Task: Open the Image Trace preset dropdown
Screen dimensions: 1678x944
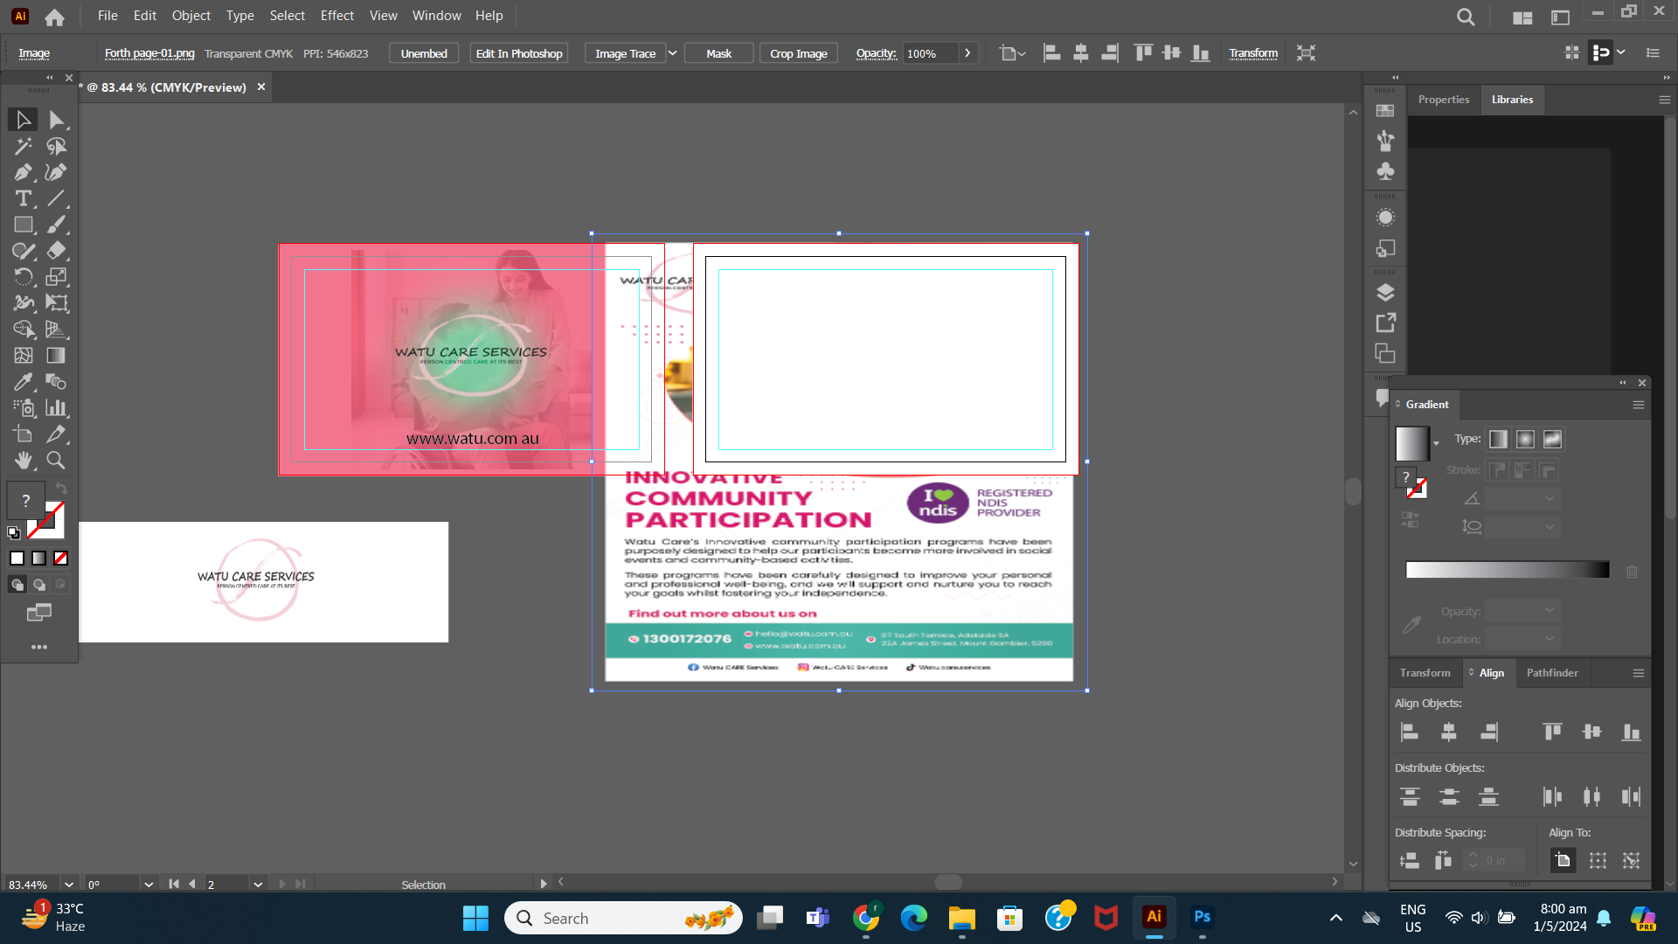Action: 673,52
